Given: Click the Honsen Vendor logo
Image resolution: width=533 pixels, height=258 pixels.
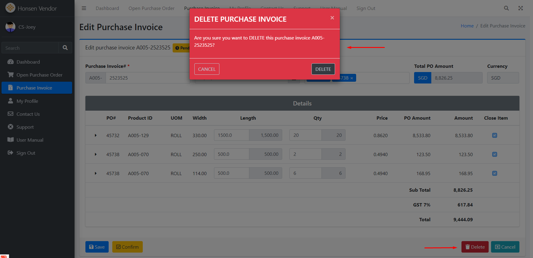Looking at the screenshot, I should pos(10,8).
